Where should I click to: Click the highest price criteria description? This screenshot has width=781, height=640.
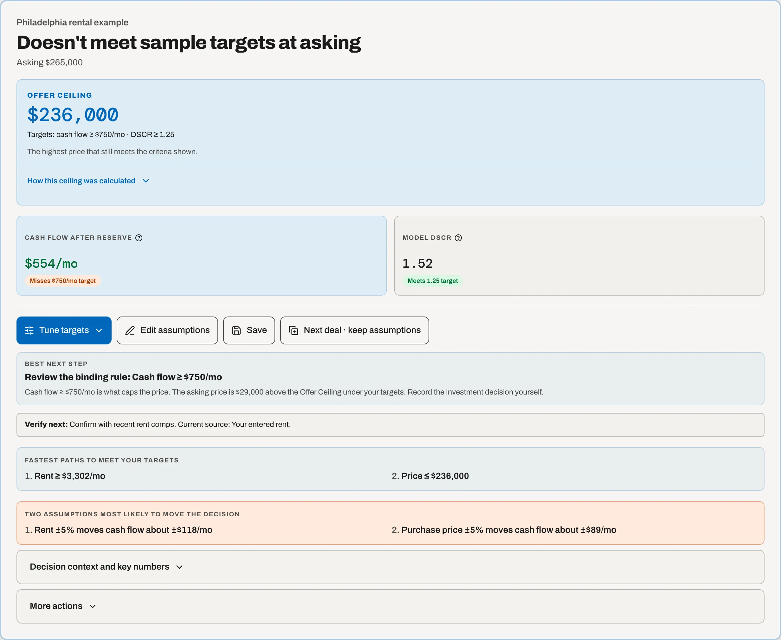point(112,152)
